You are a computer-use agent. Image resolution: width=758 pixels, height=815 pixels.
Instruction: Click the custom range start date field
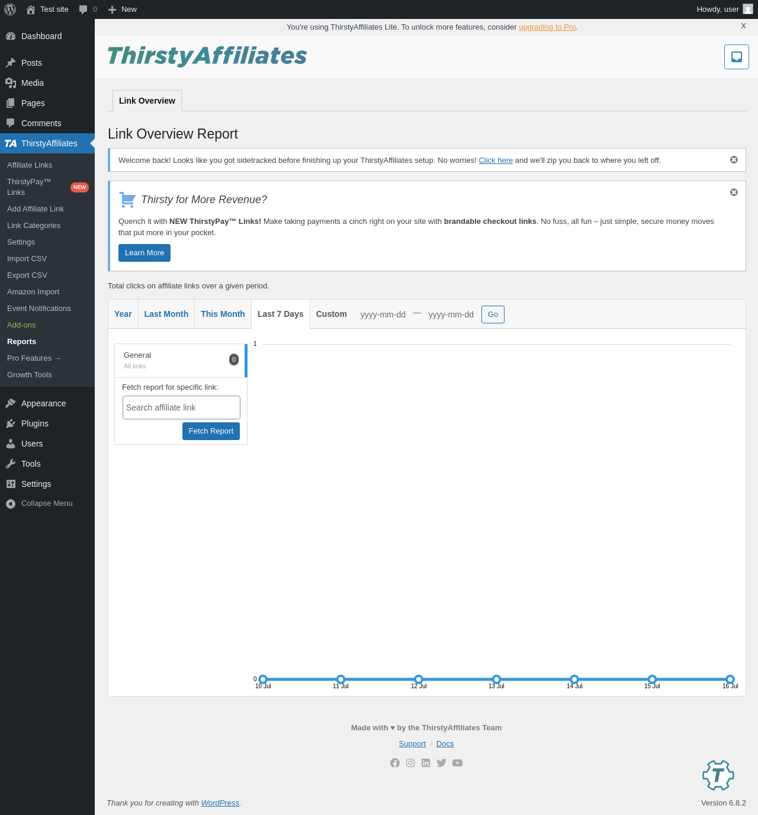383,315
